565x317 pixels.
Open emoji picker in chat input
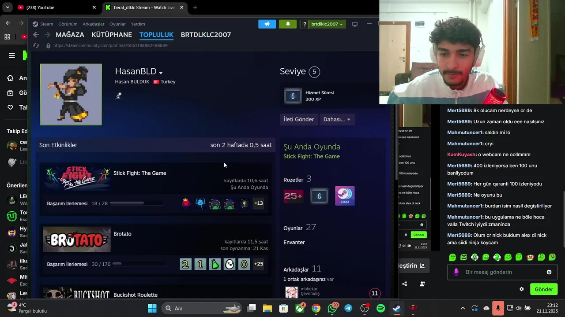tap(549, 272)
